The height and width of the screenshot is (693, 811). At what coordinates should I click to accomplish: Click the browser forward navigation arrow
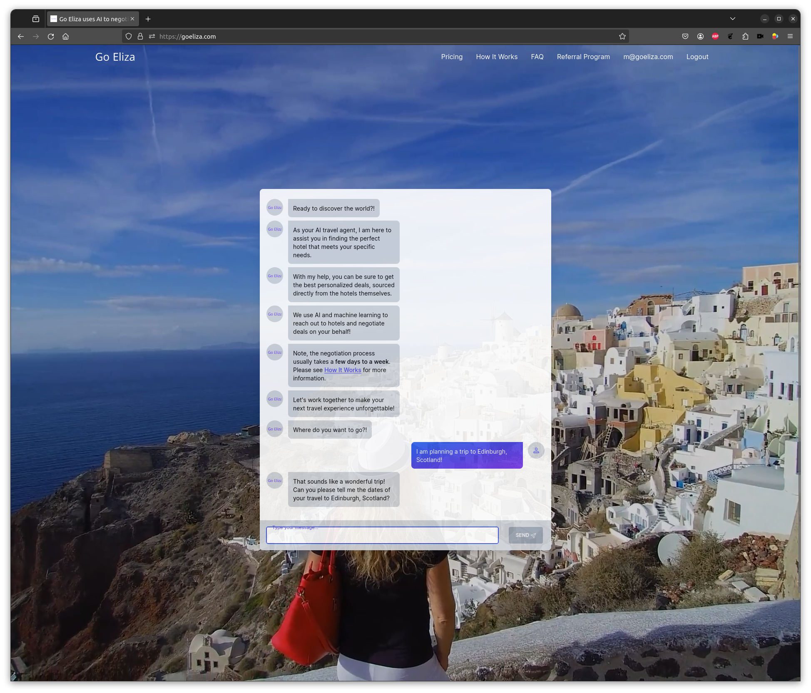click(x=35, y=37)
